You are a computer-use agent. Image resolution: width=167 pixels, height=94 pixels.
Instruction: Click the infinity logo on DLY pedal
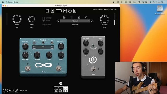tap(44, 65)
